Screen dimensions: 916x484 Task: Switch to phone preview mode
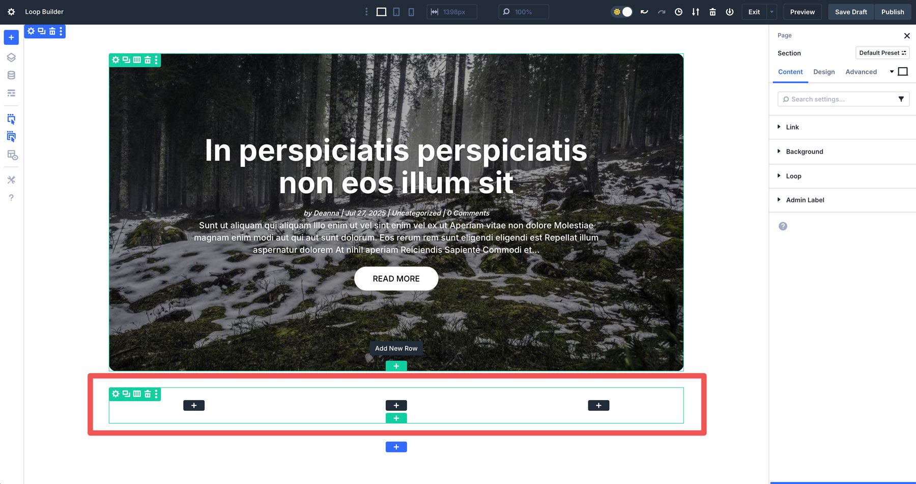tap(411, 12)
